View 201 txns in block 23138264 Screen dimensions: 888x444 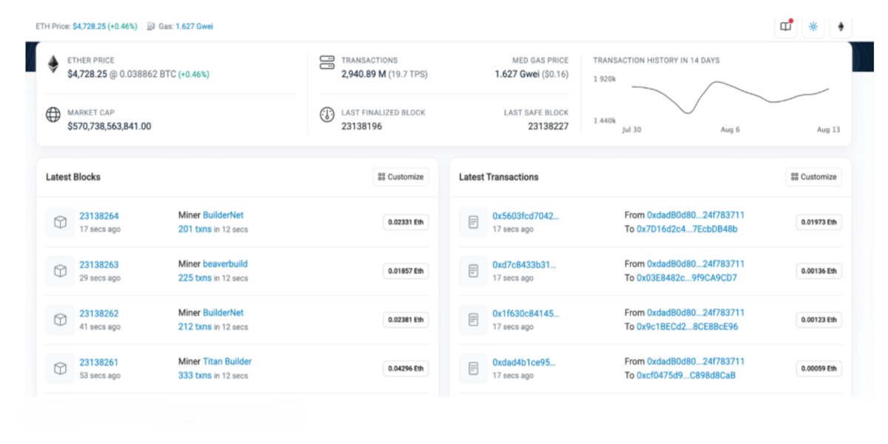[195, 229]
